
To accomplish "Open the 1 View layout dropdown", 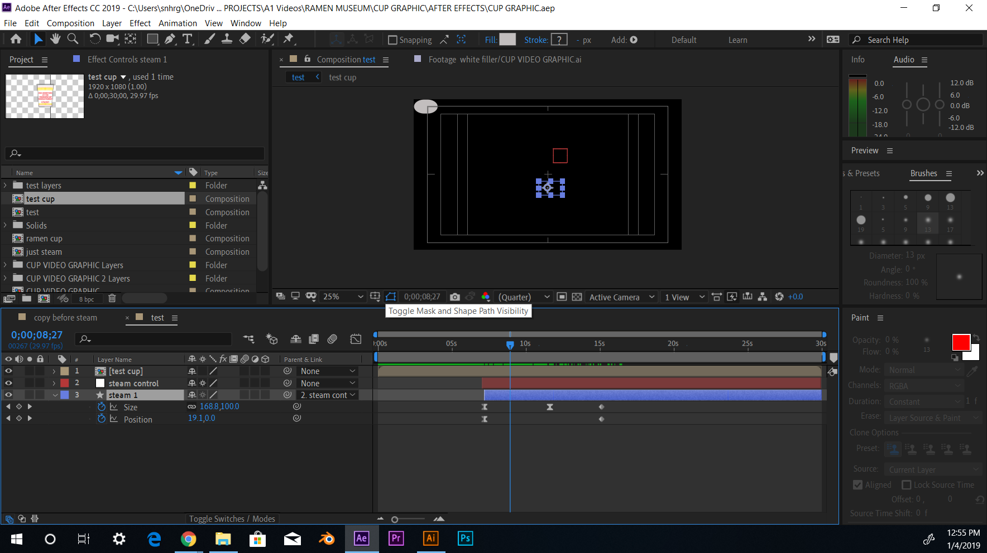I will tap(684, 297).
